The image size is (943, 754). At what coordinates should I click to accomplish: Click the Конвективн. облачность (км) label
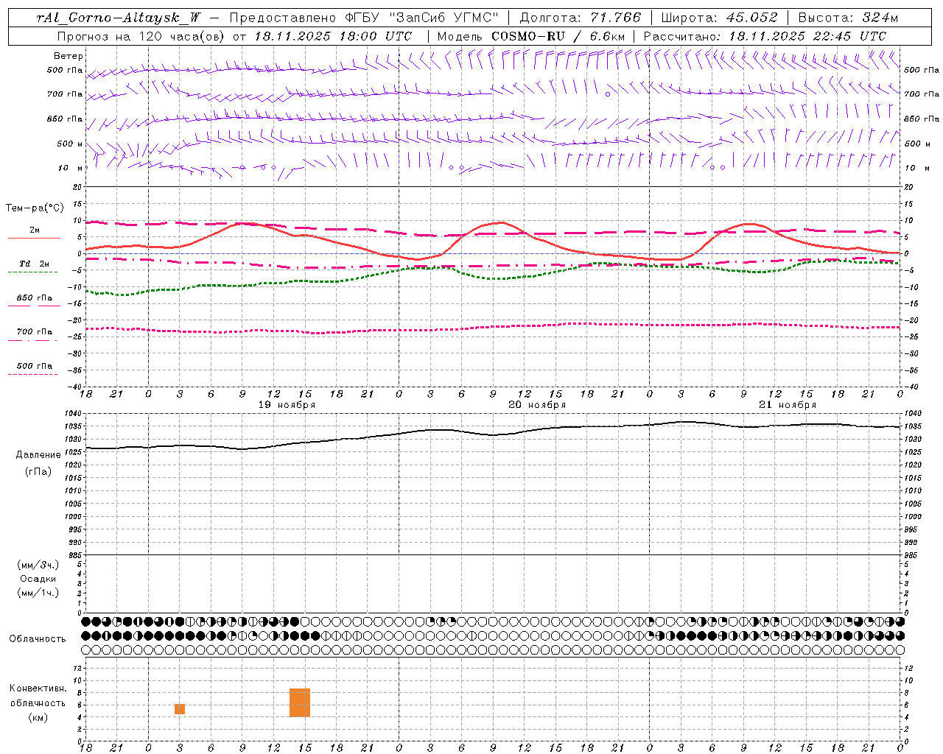(x=38, y=702)
